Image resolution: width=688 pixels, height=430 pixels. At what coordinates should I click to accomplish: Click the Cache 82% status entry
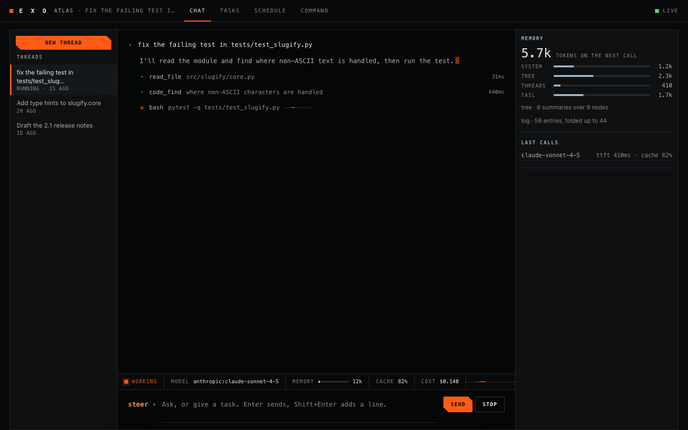pyautogui.click(x=392, y=382)
